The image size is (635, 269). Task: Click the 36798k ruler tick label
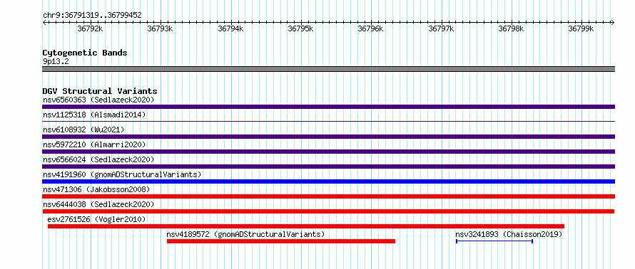511,29
